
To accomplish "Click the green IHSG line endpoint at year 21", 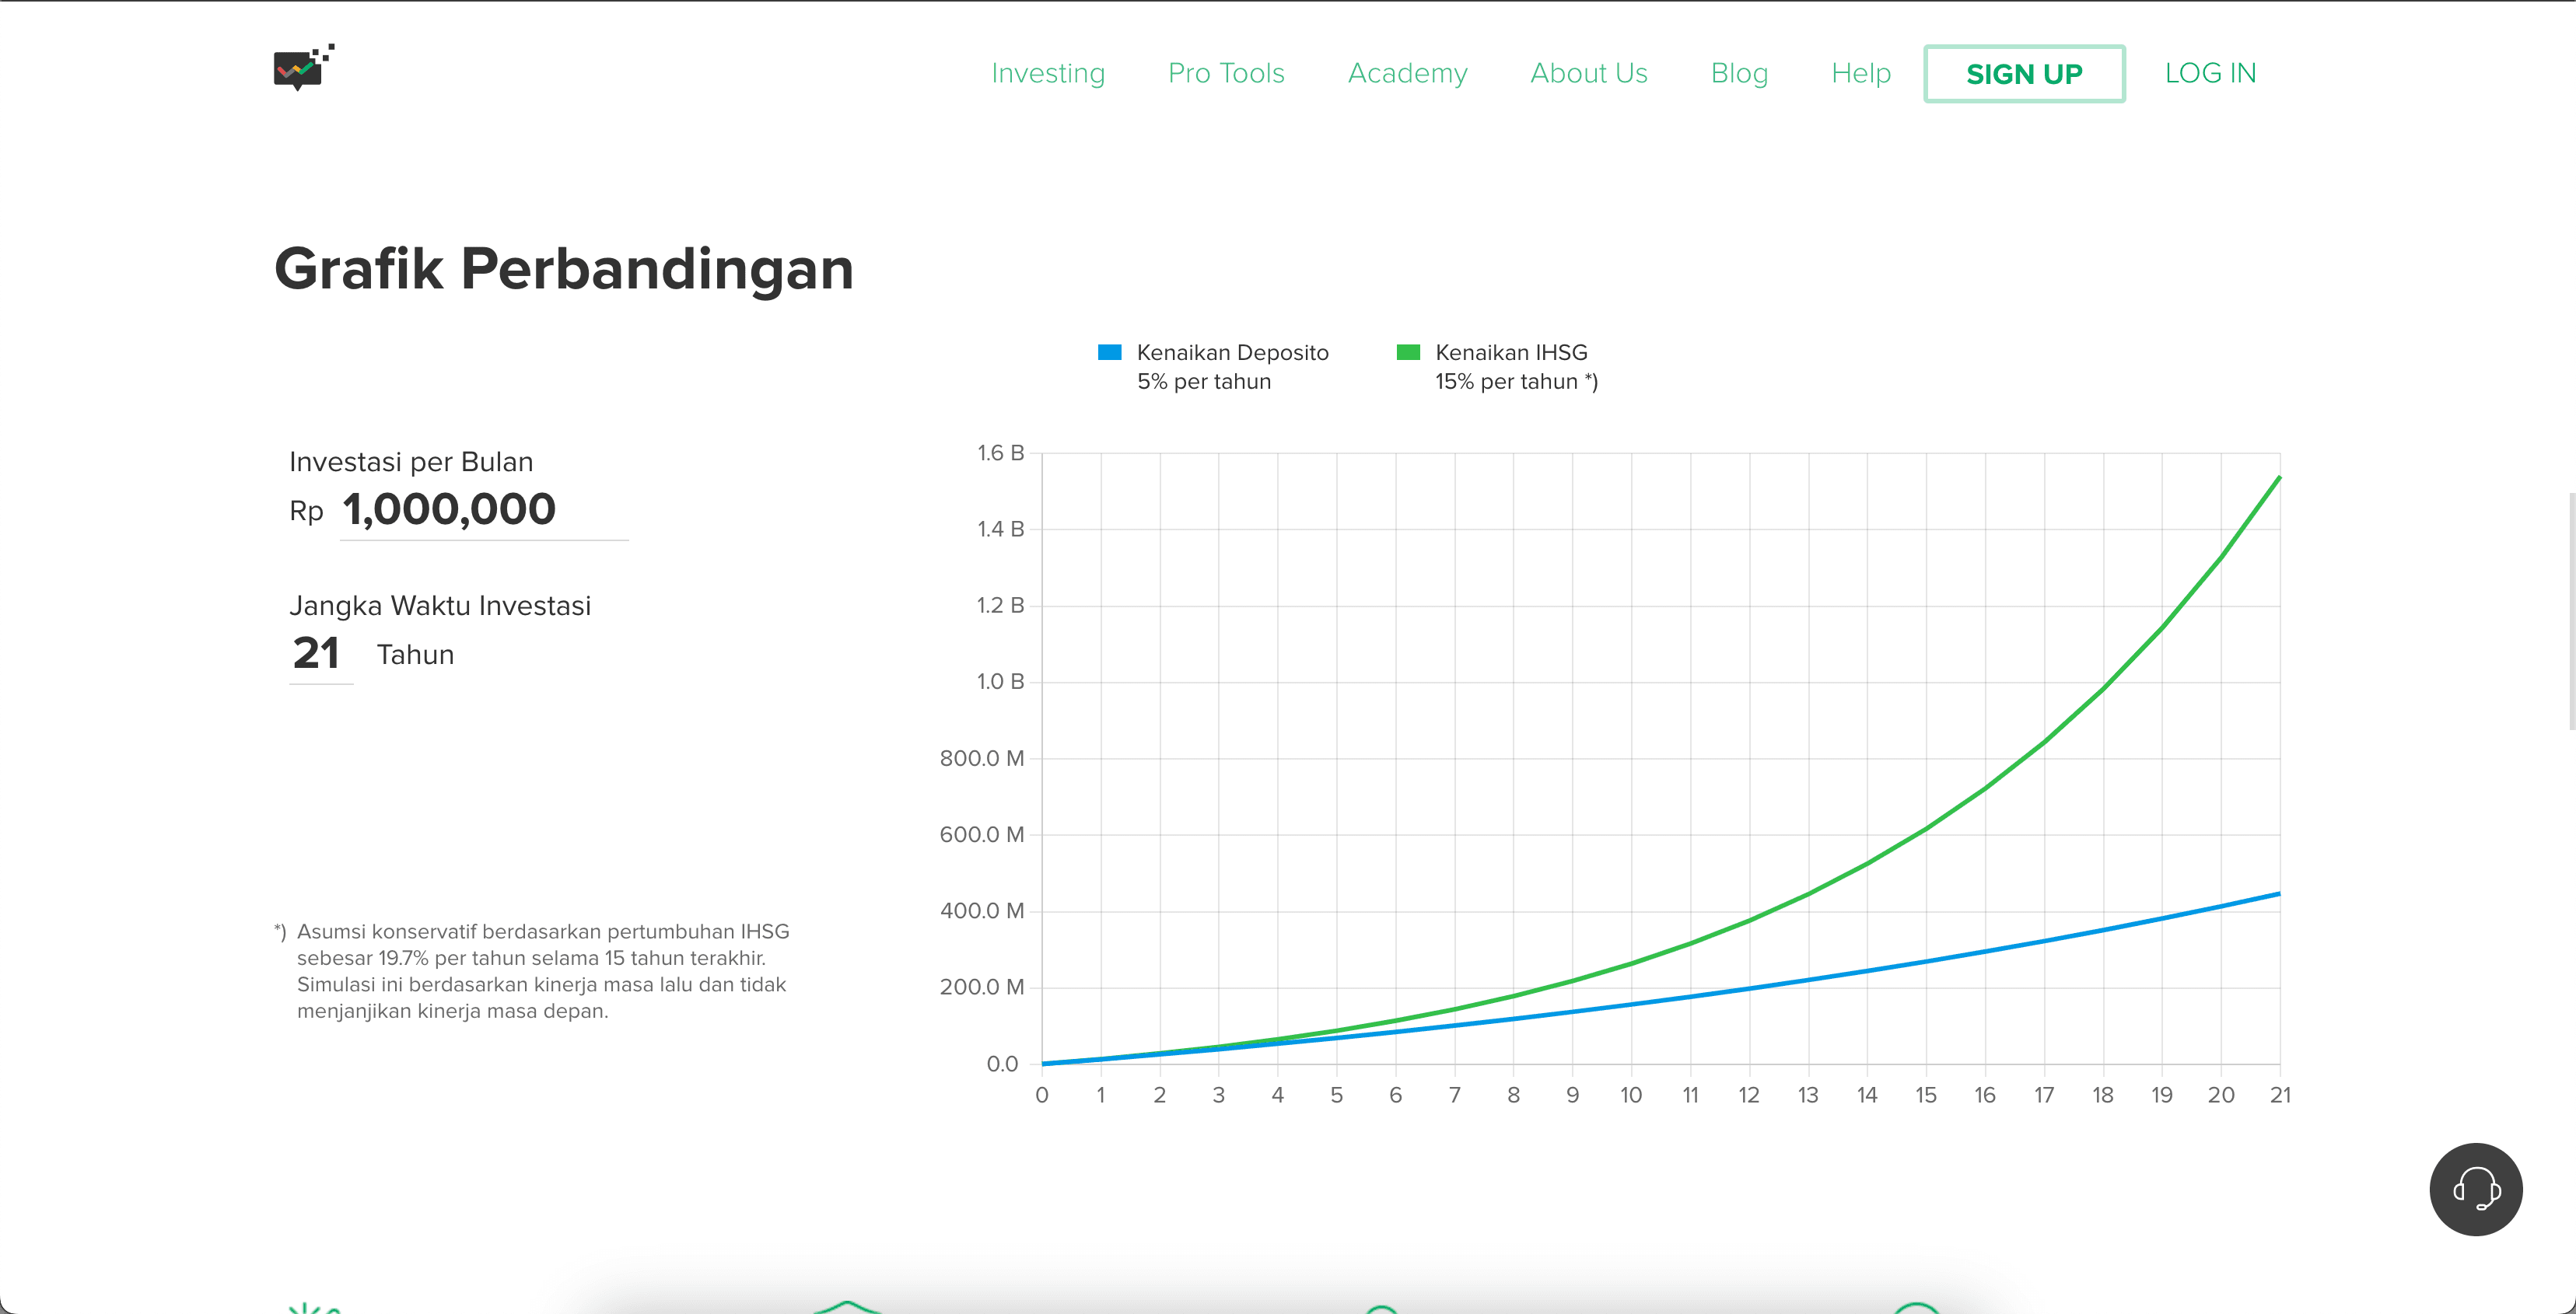I will pos(2278,479).
